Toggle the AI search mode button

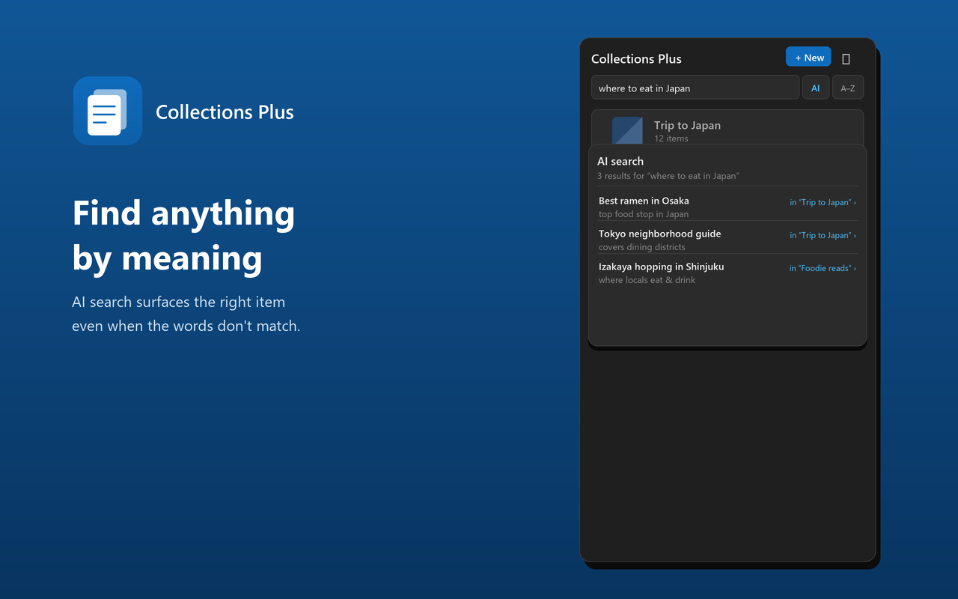[816, 88]
